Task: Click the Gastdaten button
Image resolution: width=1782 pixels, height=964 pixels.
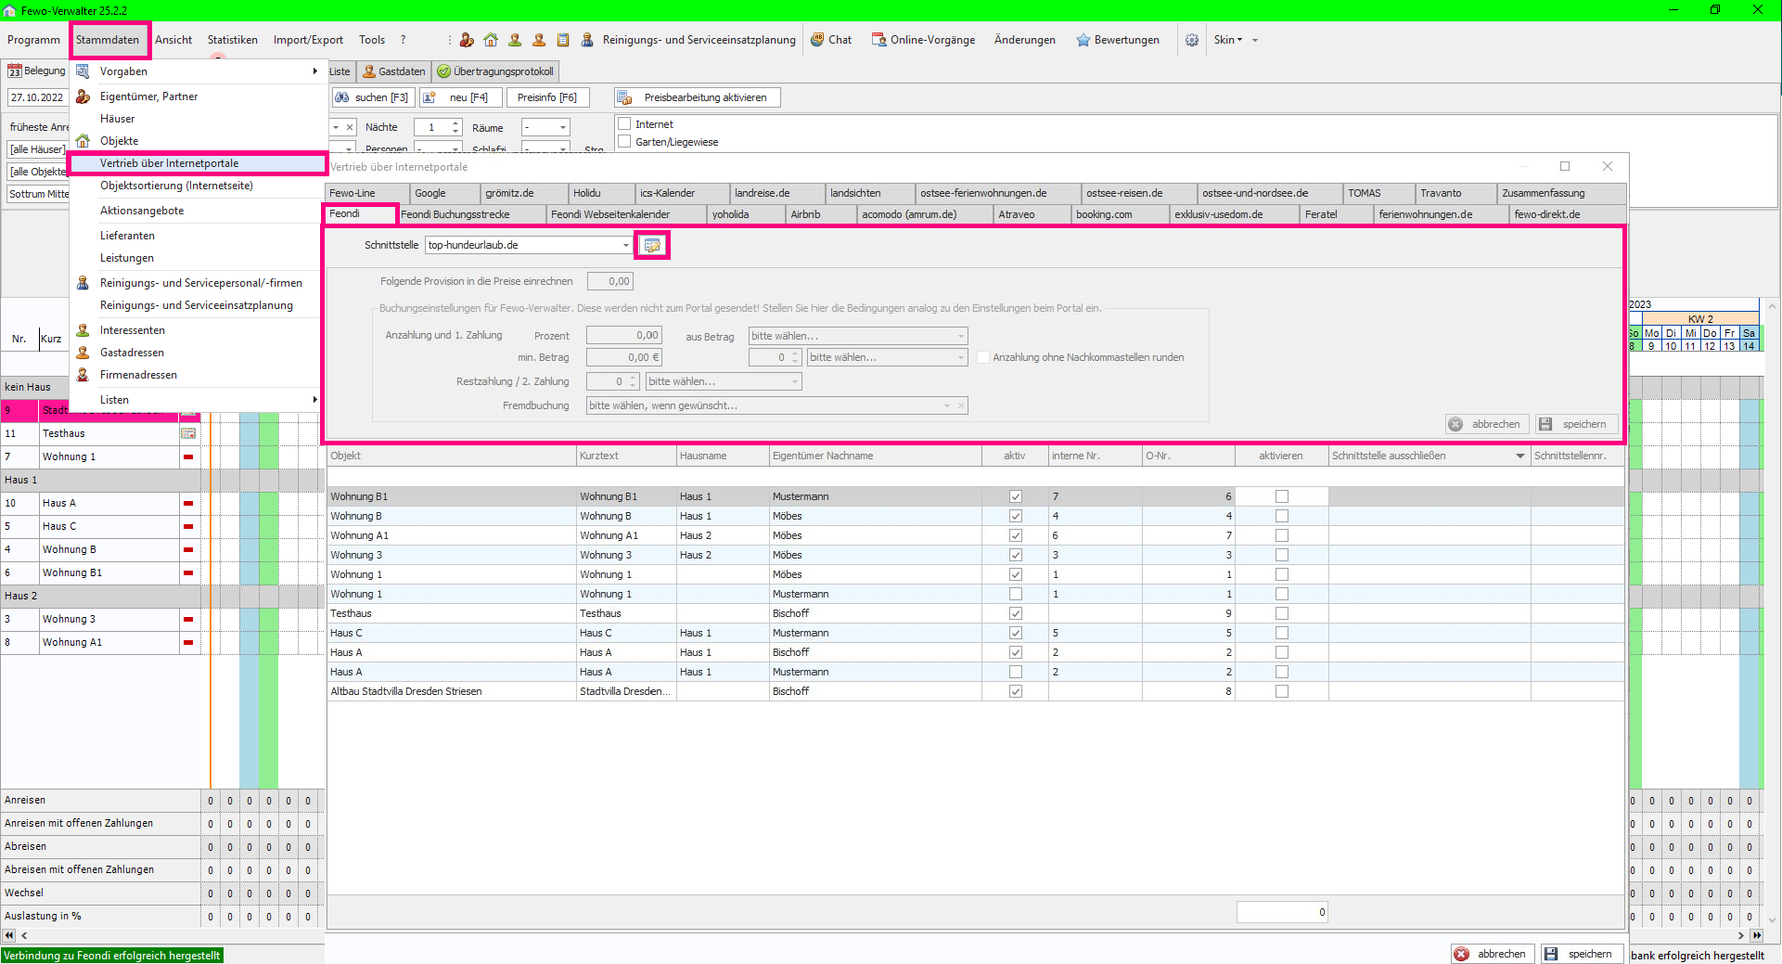Action: pyautogui.click(x=394, y=71)
